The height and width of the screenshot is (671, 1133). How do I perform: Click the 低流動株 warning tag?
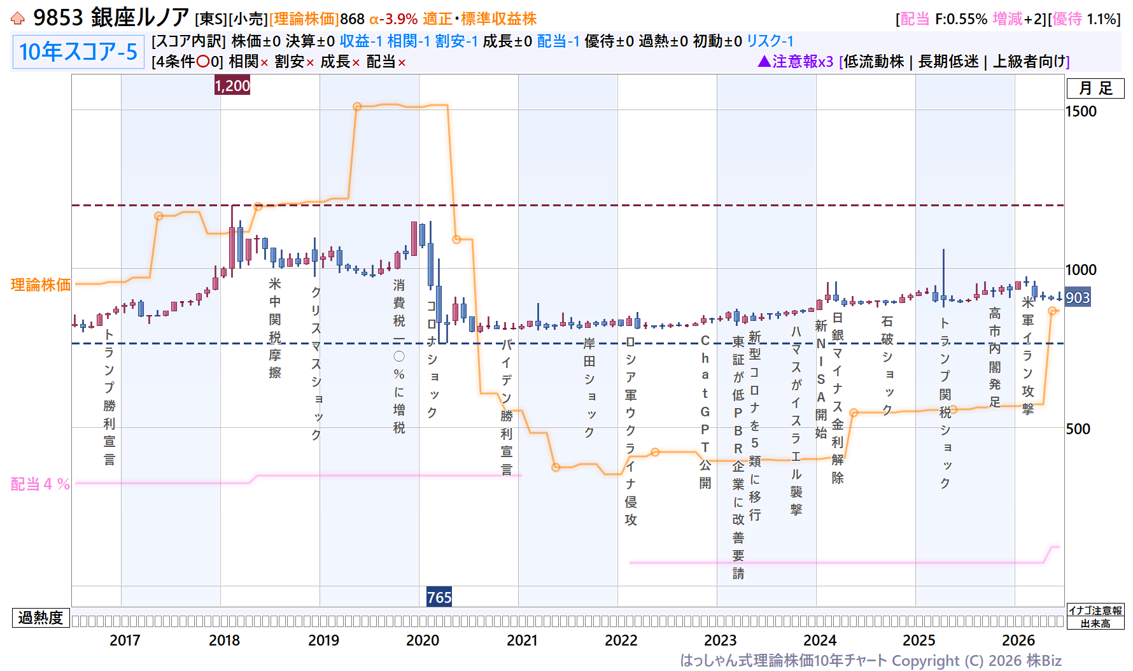click(874, 61)
